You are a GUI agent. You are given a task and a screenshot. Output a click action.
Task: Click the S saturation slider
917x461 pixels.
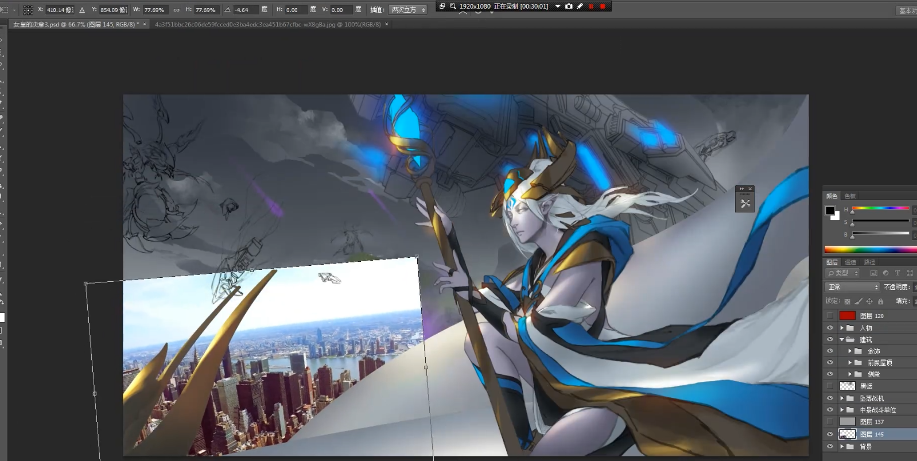click(880, 221)
